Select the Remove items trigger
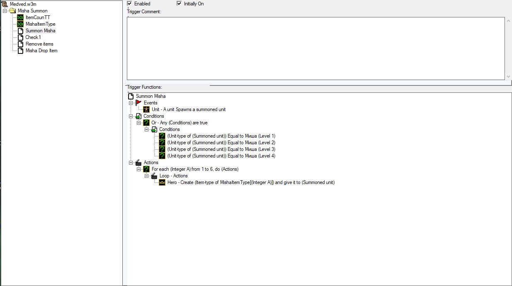Image resolution: width=512 pixels, height=286 pixels. (39, 44)
